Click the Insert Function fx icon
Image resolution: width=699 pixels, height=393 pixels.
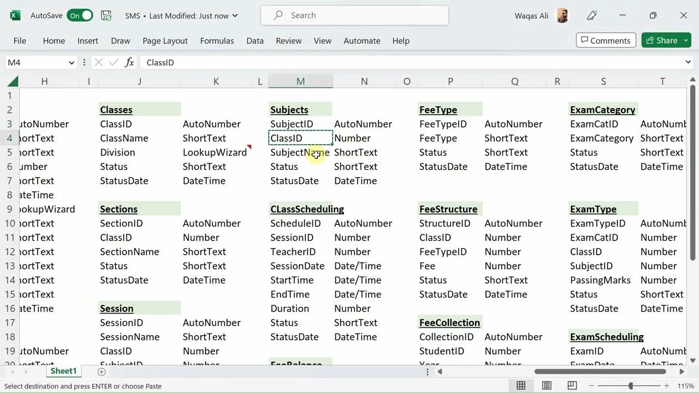129,62
